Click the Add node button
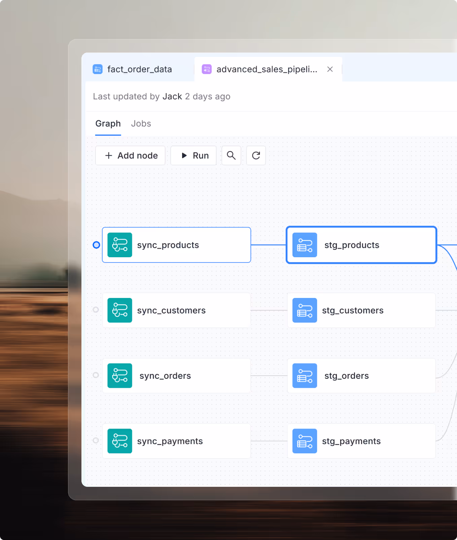Image resolution: width=457 pixels, height=540 pixels. pos(130,156)
